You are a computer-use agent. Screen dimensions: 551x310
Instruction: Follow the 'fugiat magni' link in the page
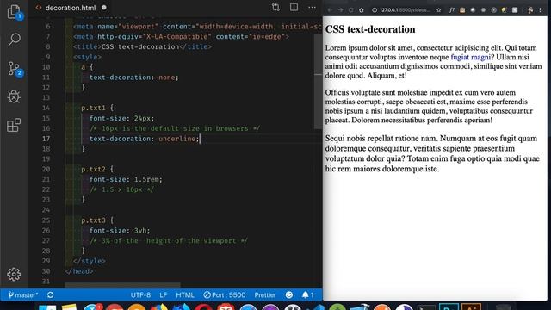pyautogui.click(x=471, y=57)
